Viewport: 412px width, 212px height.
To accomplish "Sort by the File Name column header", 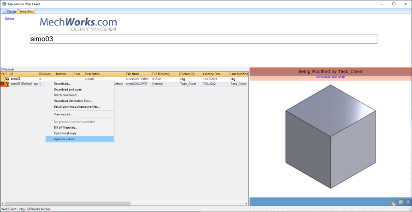I will pos(138,74).
